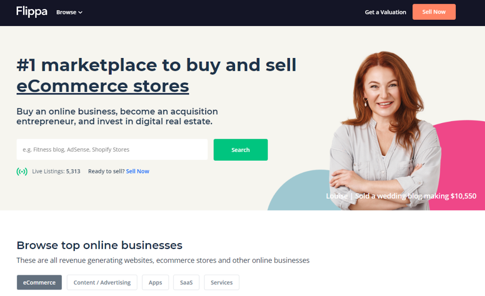Select the Content / Advertising tab
Viewport: 485px width, 296px height.
(102, 282)
